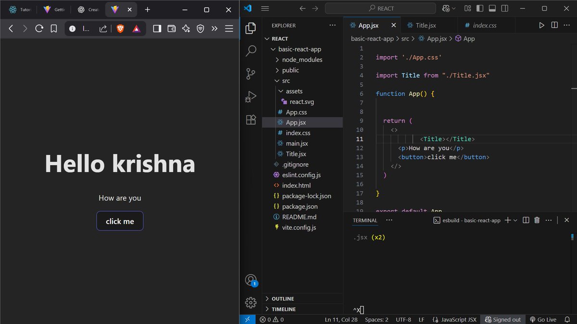Image resolution: width=577 pixels, height=324 pixels.
Task: Expand the TIMELINE section
Action: (302, 309)
